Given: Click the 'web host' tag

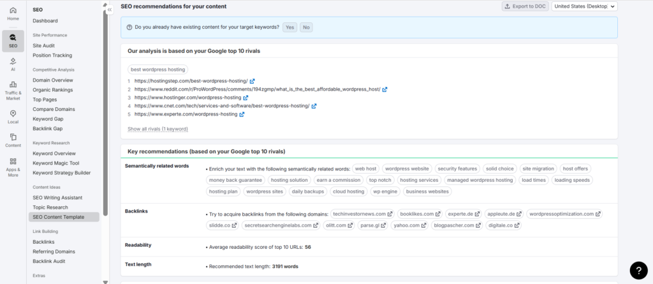Looking at the screenshot, I should pos(365,168).
